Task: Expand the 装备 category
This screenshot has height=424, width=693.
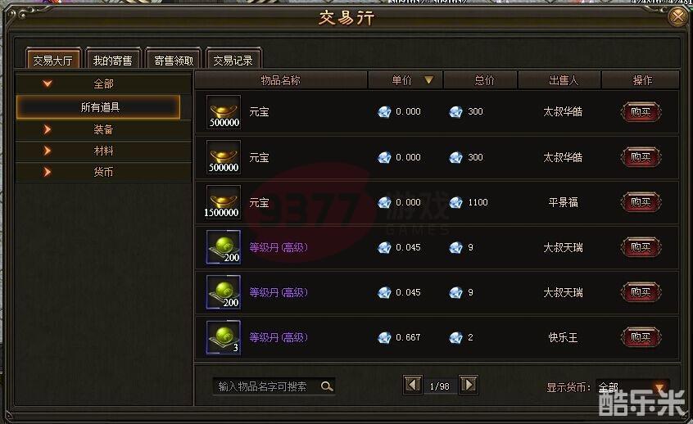Action: click(103, 129)
